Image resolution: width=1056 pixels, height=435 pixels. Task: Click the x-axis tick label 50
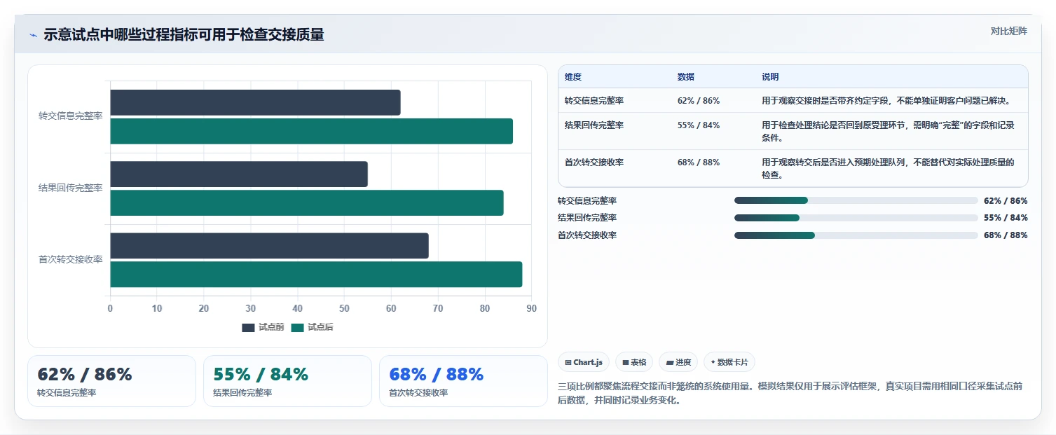pyautogui.click(x=344, y=308)
